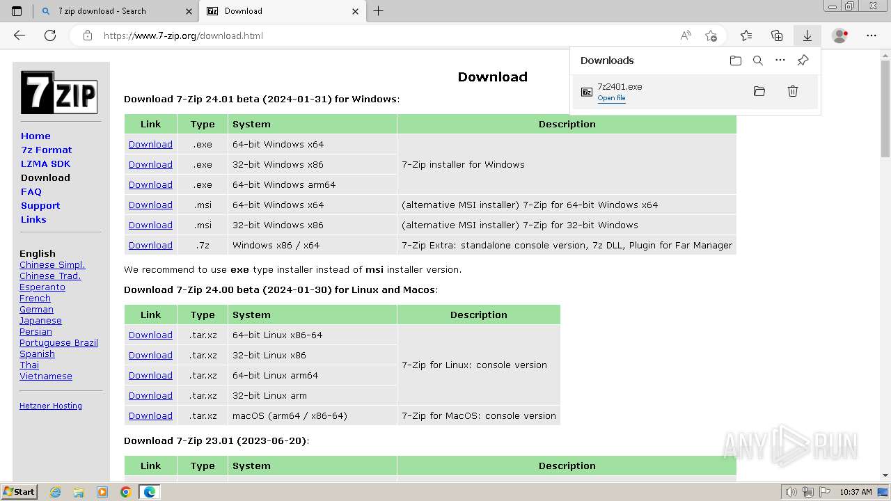
Task: Toggle the Downloads toolbar button
Action: click(x=807, y=35)
